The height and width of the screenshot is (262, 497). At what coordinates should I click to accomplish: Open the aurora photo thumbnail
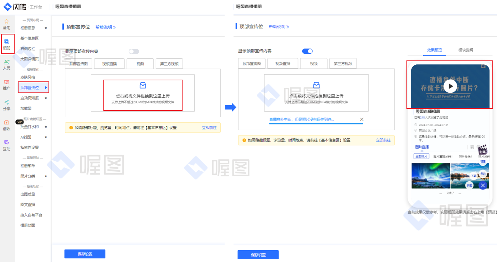[x=431, y=176]
